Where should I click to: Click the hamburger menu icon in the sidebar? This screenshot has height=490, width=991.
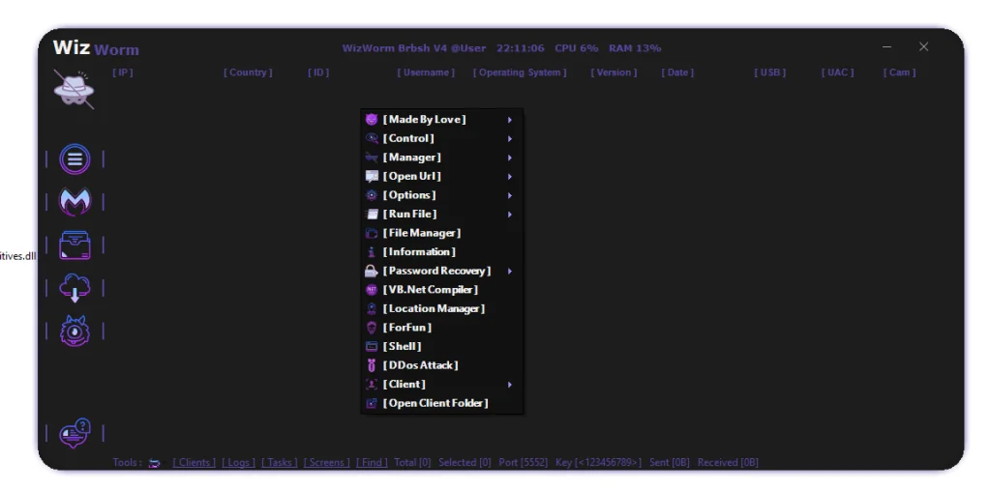pyautogui.click(x=75, y=159)
